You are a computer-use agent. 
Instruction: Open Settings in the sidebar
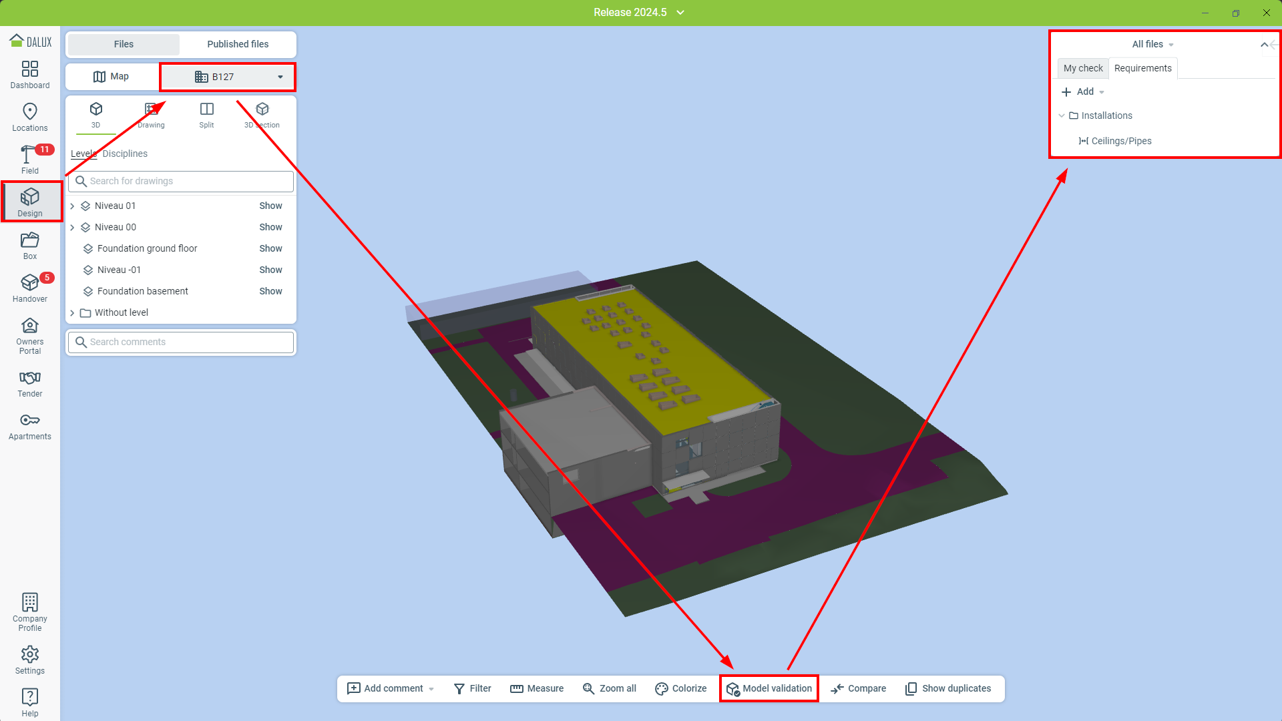point(30,660)
